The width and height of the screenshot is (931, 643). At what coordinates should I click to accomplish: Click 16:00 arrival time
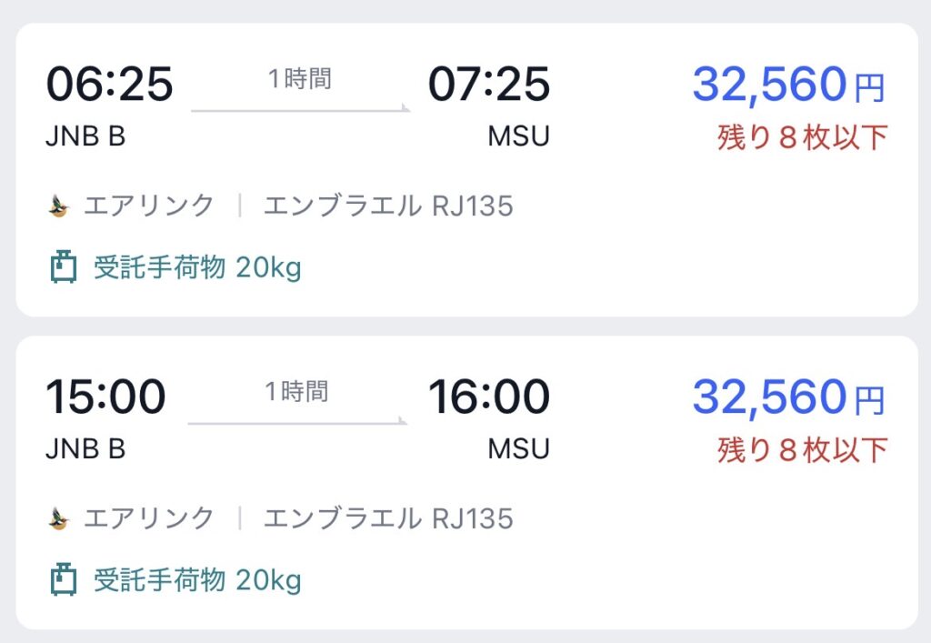(x=489, y=397)
